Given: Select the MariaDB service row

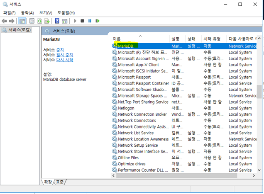Looking at the screenshot, I should pos(184,46).
